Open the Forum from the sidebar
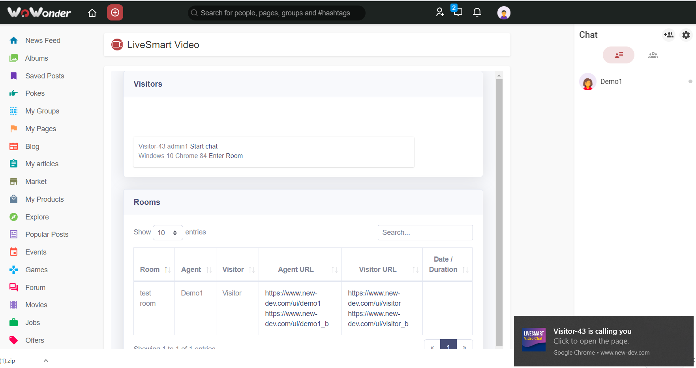This screenshot has height=368, width=696. 35,287
